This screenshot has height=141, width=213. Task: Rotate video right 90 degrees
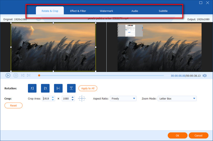tap(45, 88)
